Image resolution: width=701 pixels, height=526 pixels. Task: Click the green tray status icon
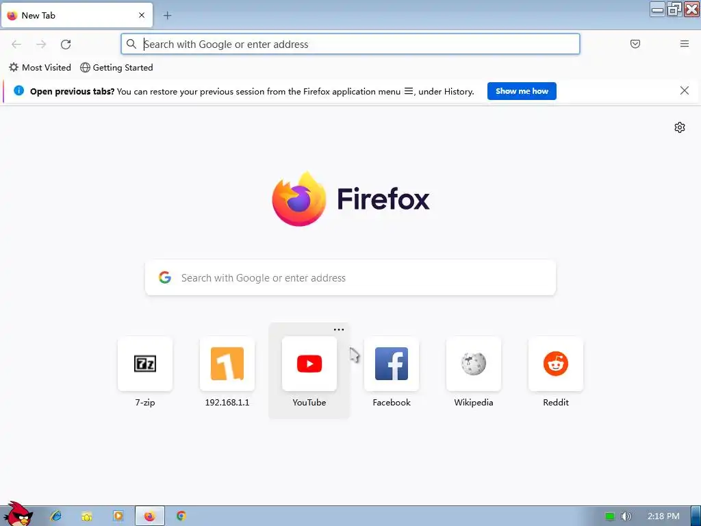coord(610,516)
